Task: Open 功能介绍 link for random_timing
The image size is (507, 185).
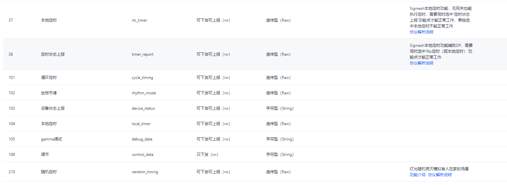Action: click(417, 175)
